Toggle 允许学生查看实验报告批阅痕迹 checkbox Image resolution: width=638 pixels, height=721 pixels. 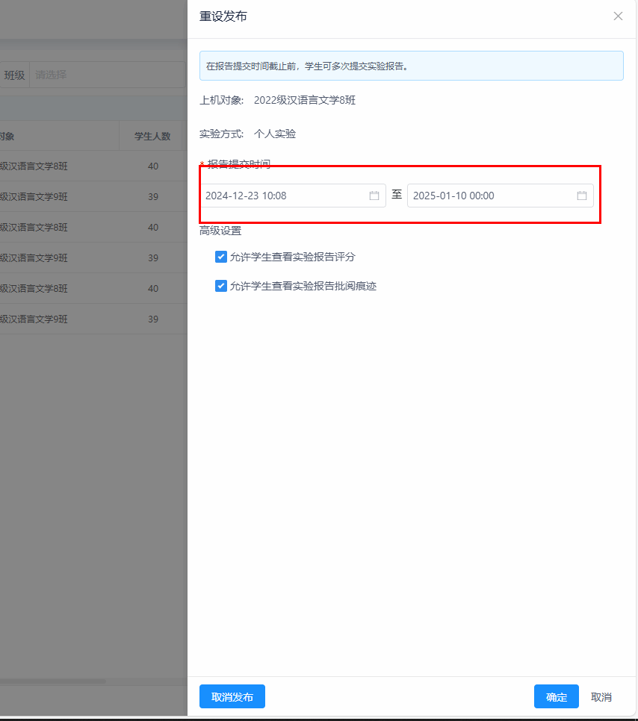point(221,286)
